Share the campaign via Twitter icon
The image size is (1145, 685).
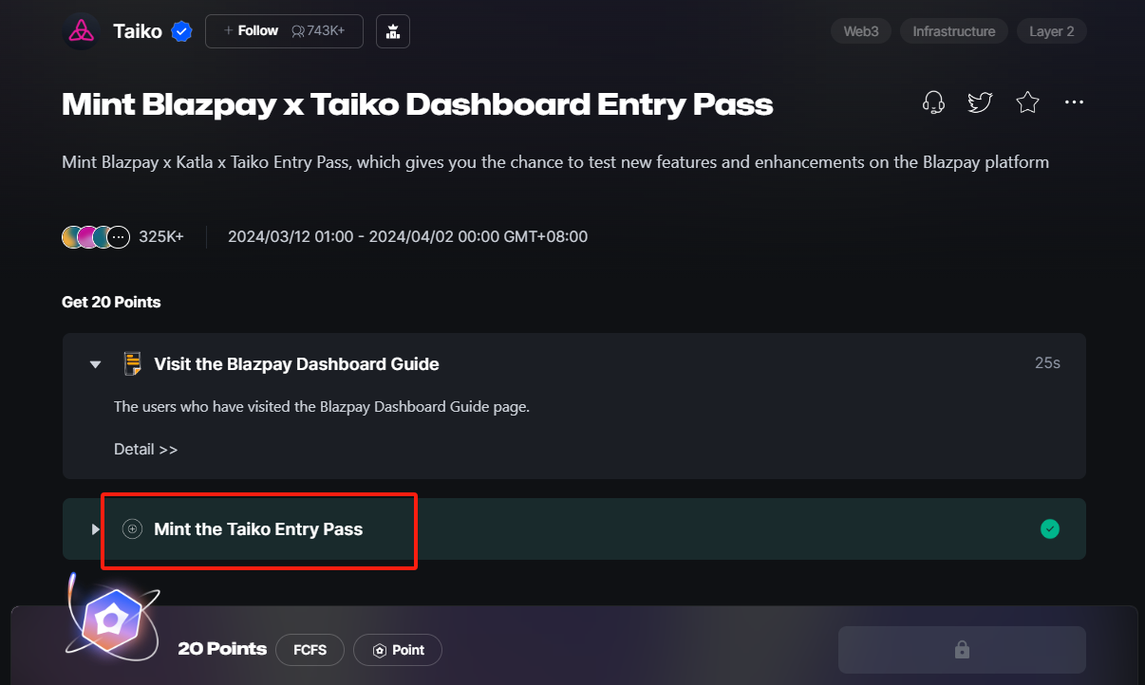tap(980, 102)
